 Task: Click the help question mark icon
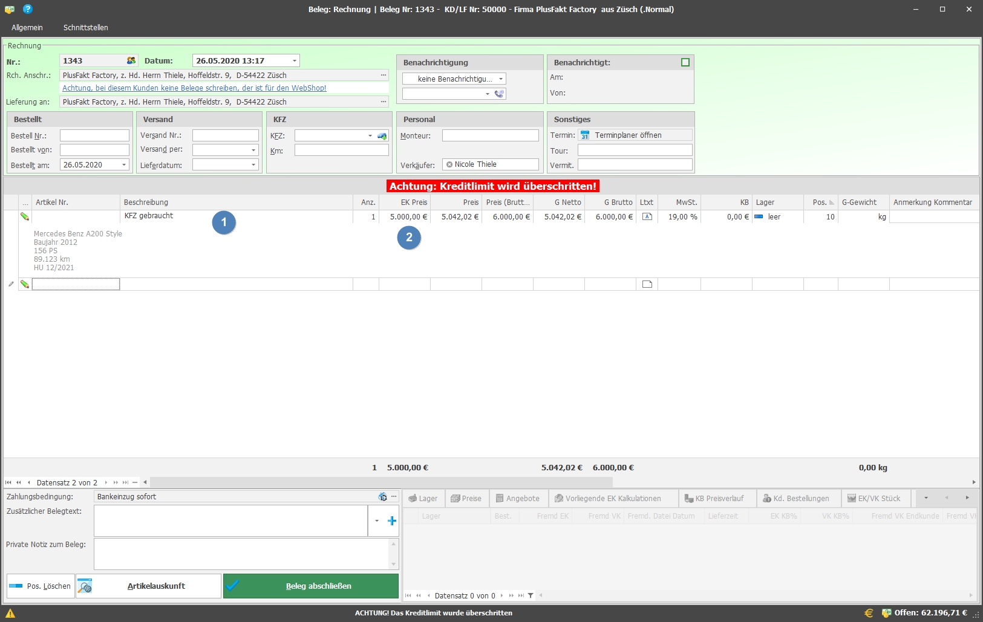27,9
